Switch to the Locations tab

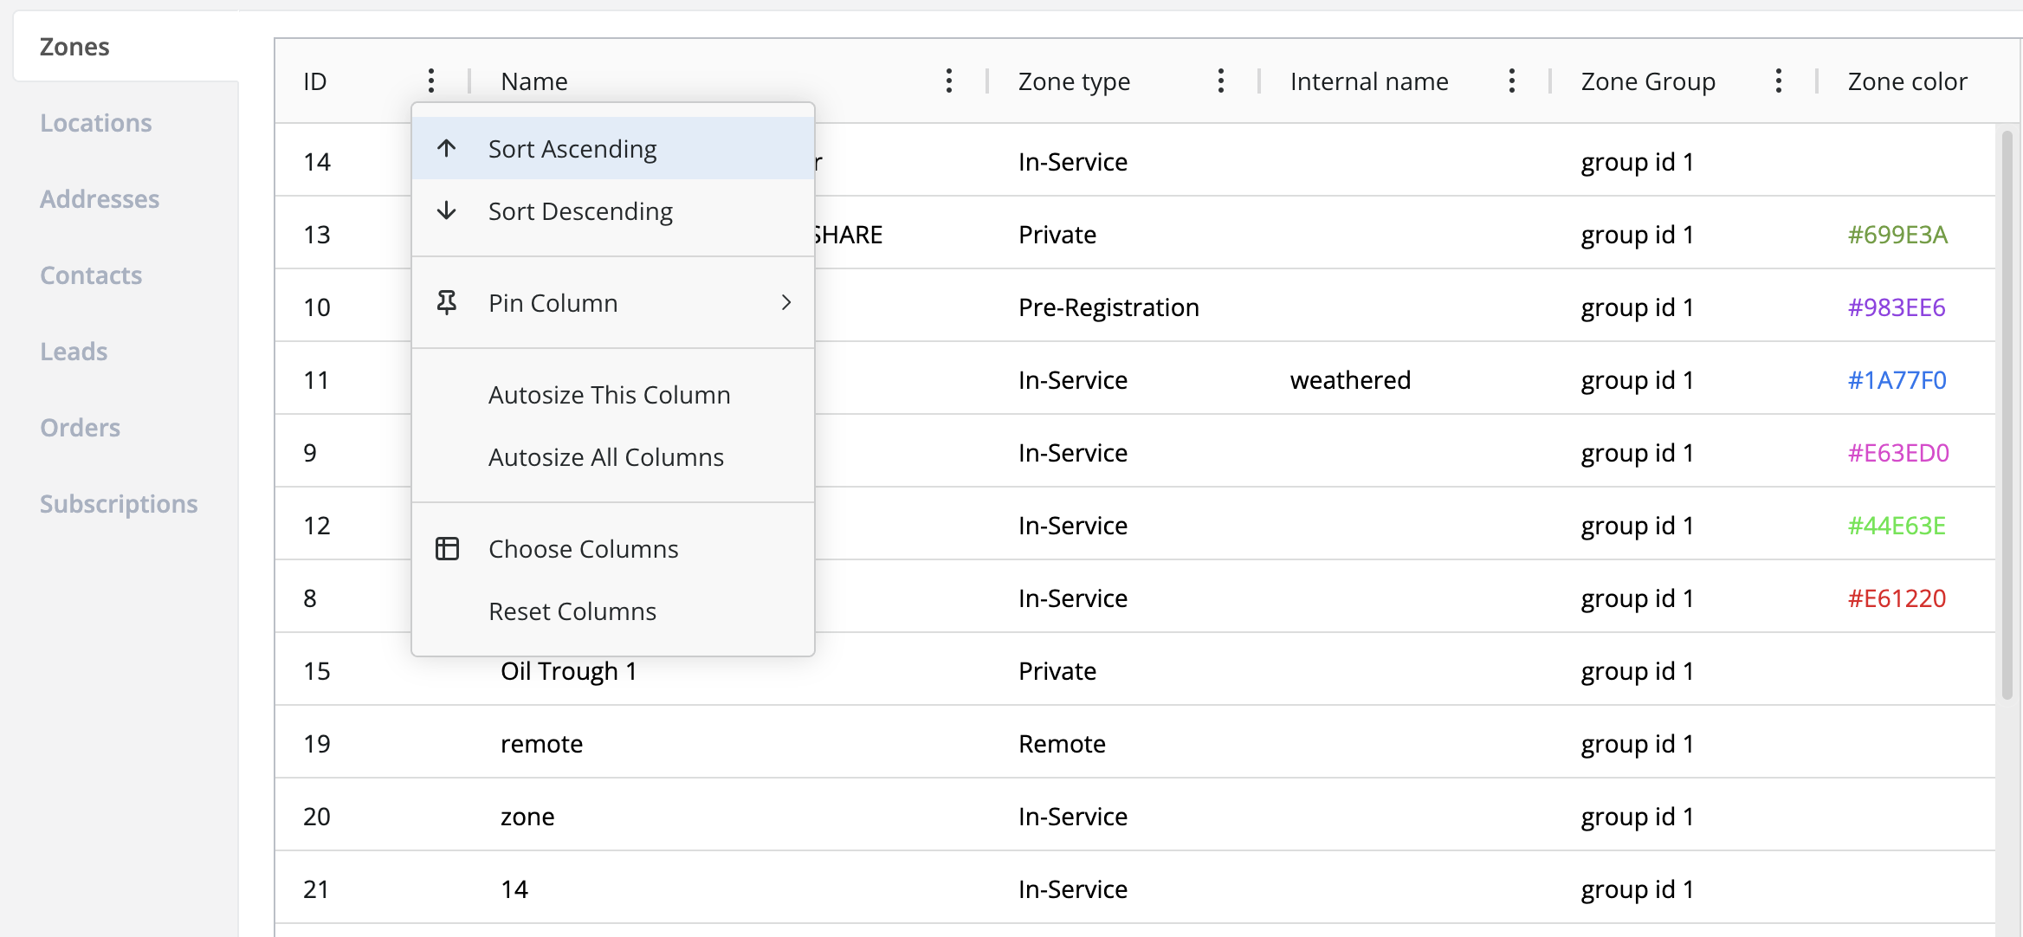(96, 123)
